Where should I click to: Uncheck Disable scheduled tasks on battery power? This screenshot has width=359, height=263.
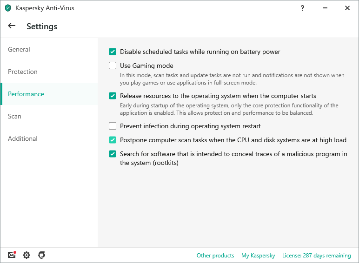113,52
